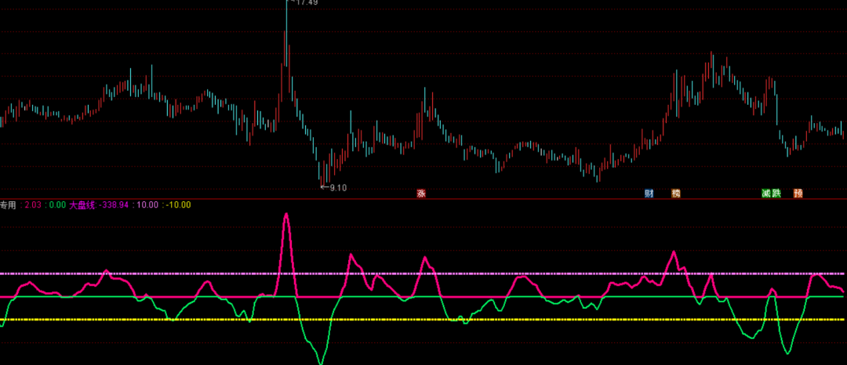The width and height of the screenshot is (847, 365).
Task: Click the red 涨 event marker
Action: tap(421, 193)
